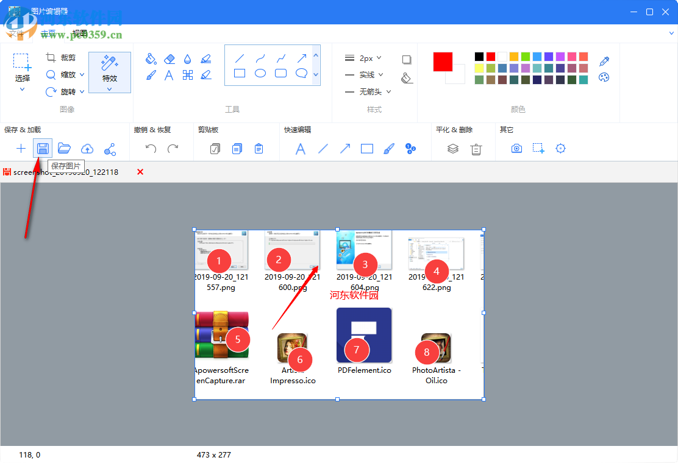Close the screenshot tab with the red X
This screenshot has height=463, width=678.
(140, 172)
